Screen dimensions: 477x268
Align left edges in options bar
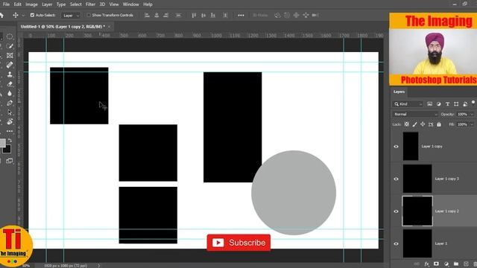pyautogui.click(x=147, y=15)
